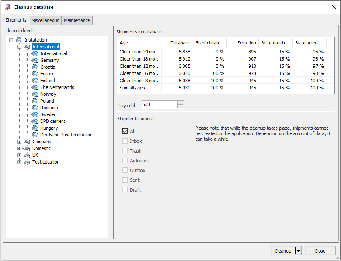Click the Sweden location icon

(36, 114)
